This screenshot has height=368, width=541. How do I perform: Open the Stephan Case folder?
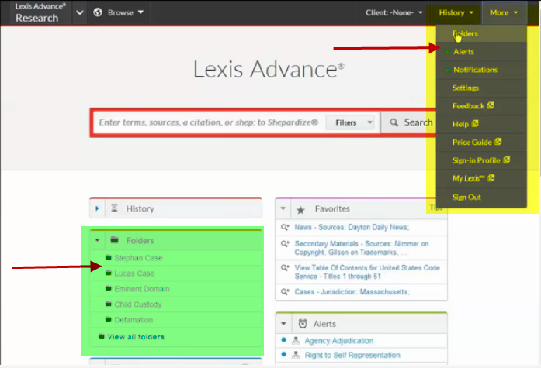(138, 258)
